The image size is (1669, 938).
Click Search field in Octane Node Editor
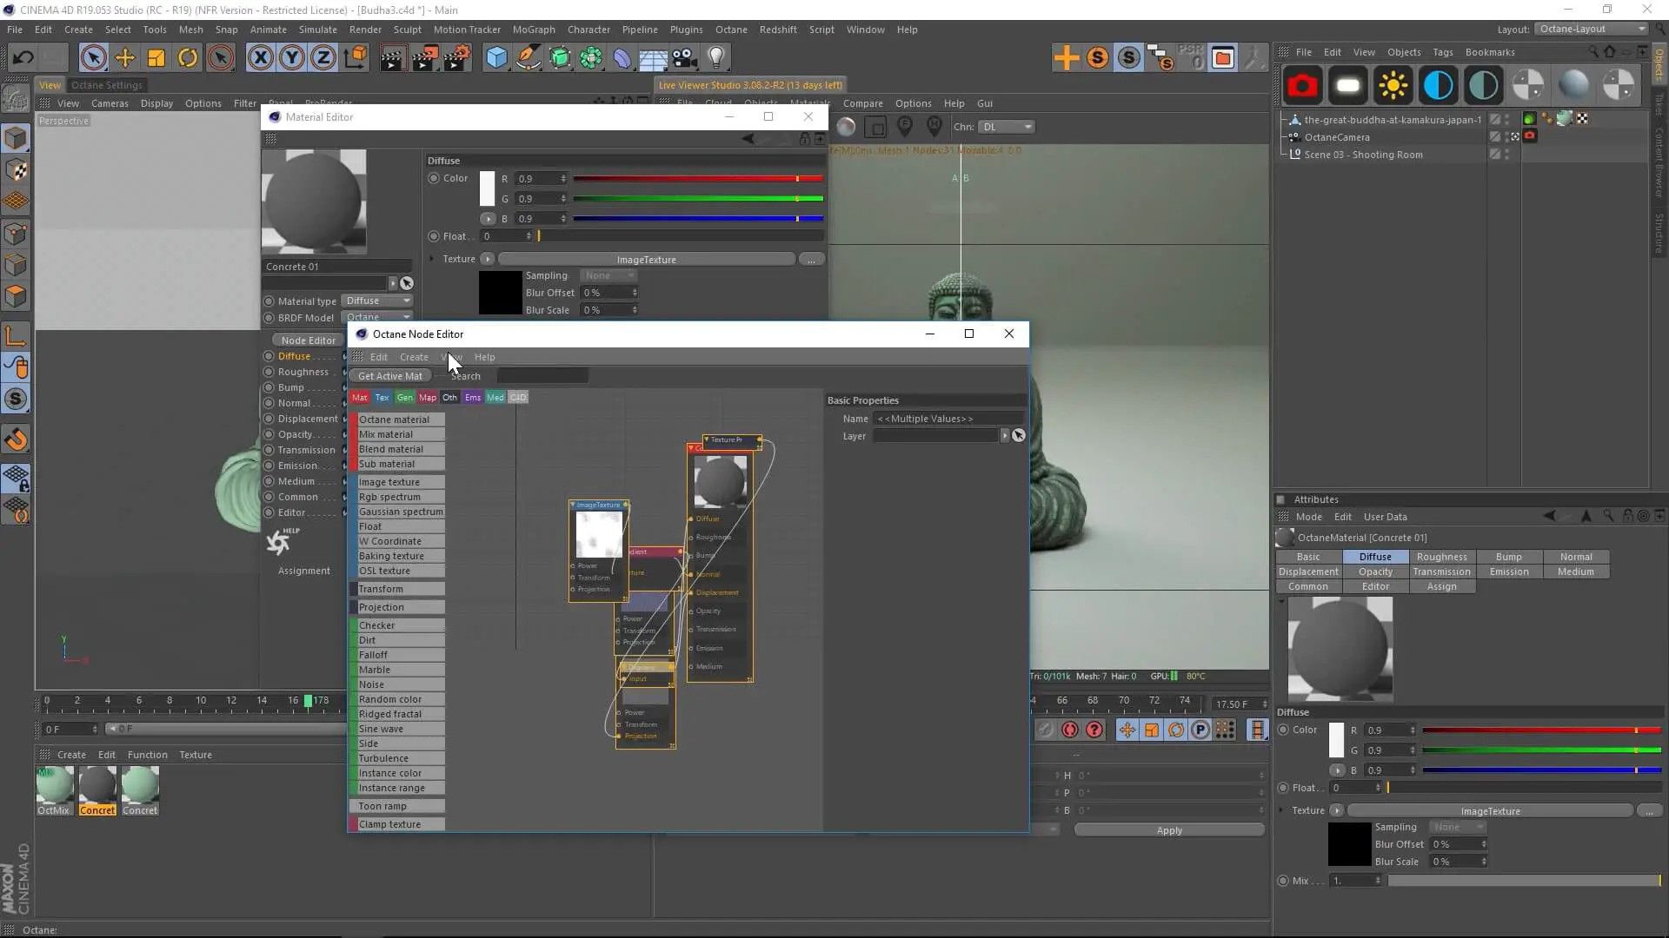(542, 376)
